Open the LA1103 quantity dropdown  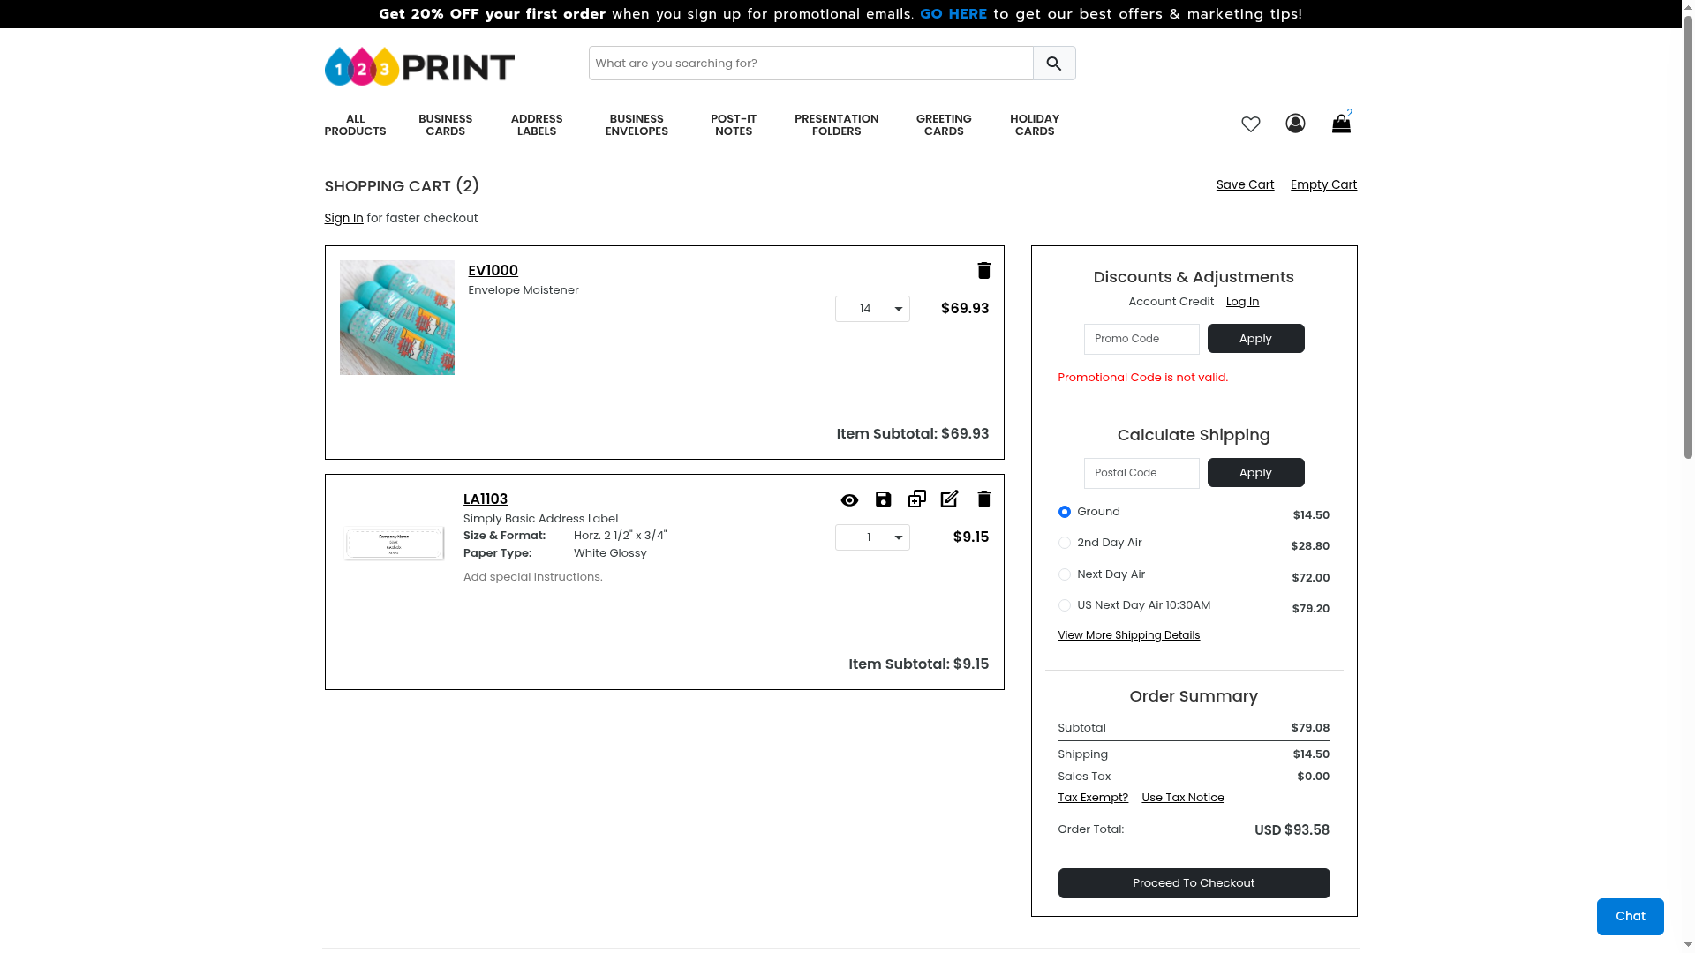(x=872, y=537)
